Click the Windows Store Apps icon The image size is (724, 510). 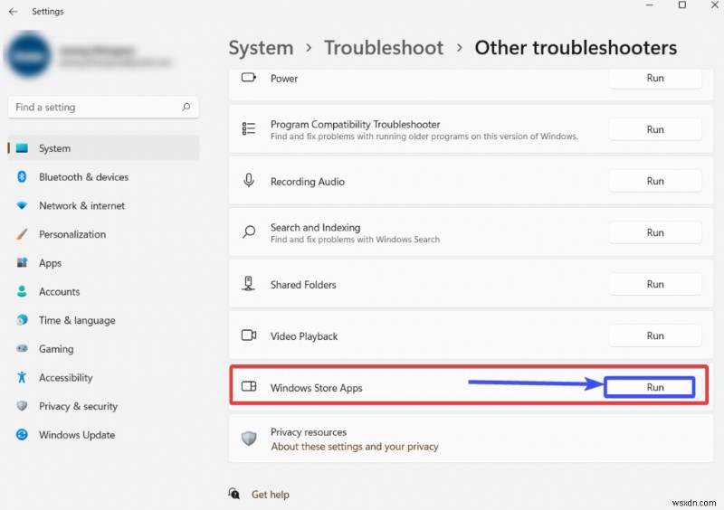coord(249,386)
